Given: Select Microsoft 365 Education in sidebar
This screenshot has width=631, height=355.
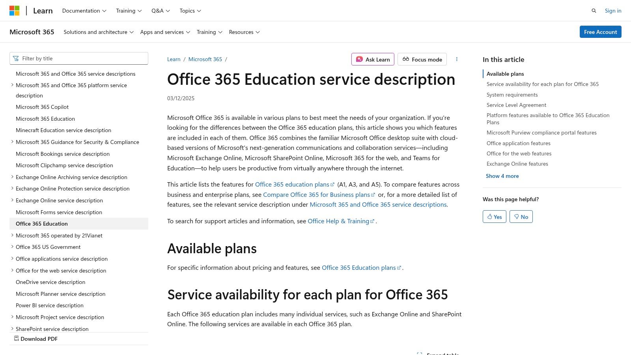Looking at the screenshot, I should [x=45, y=119].
